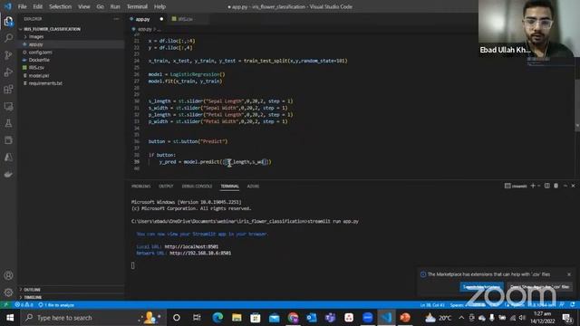This screenshot has width=580, height=326.
Task: Open the Edit menu
Action: click(x=37, y=6)
